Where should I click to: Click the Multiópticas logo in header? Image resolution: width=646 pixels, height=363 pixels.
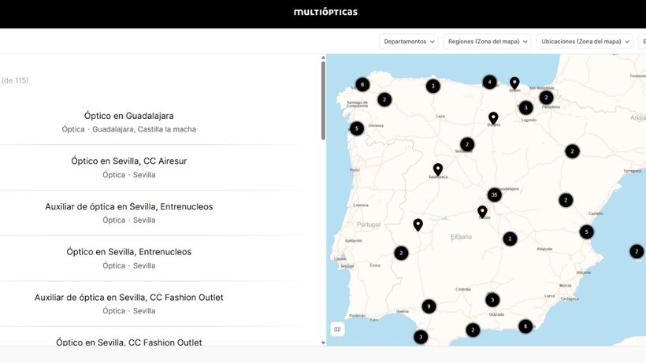[x=325, y=12]
